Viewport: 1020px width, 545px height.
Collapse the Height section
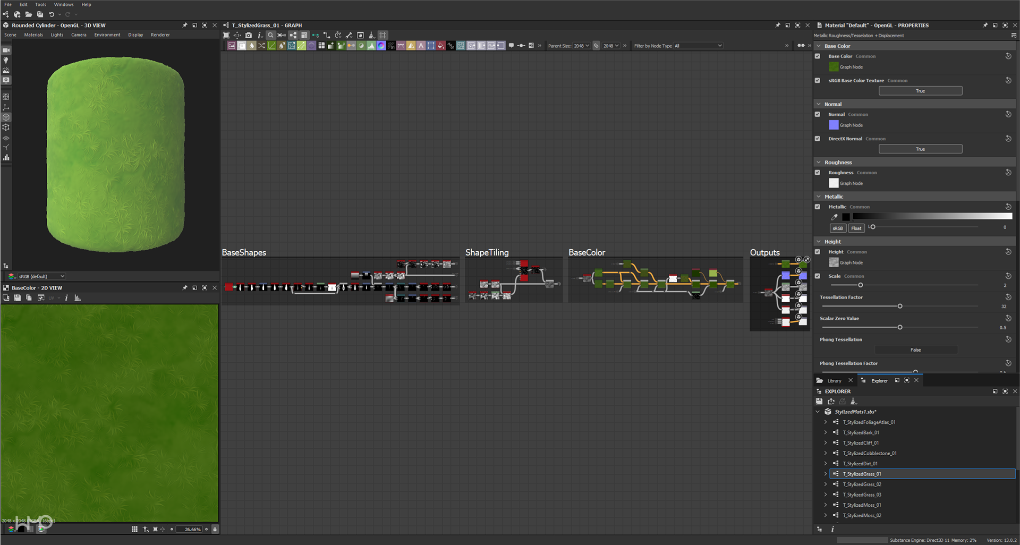(819, 242)
